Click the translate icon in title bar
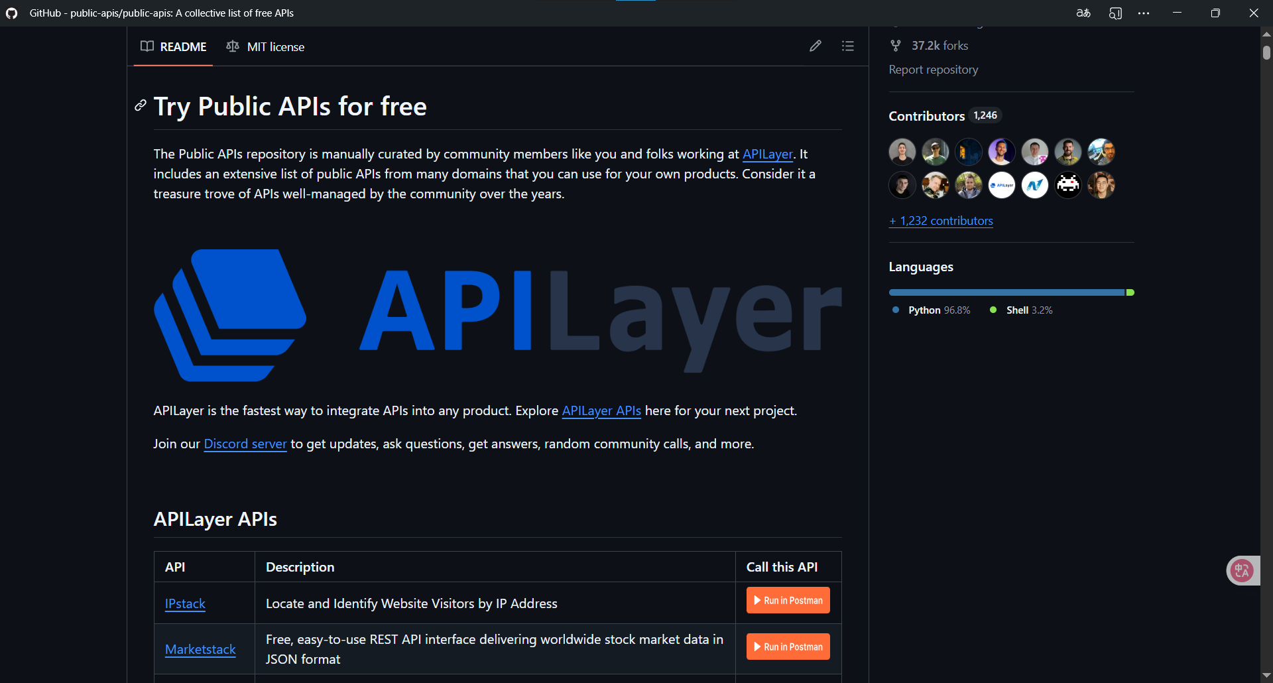Screen dimensions: 1273x683 click(1083, 13)
